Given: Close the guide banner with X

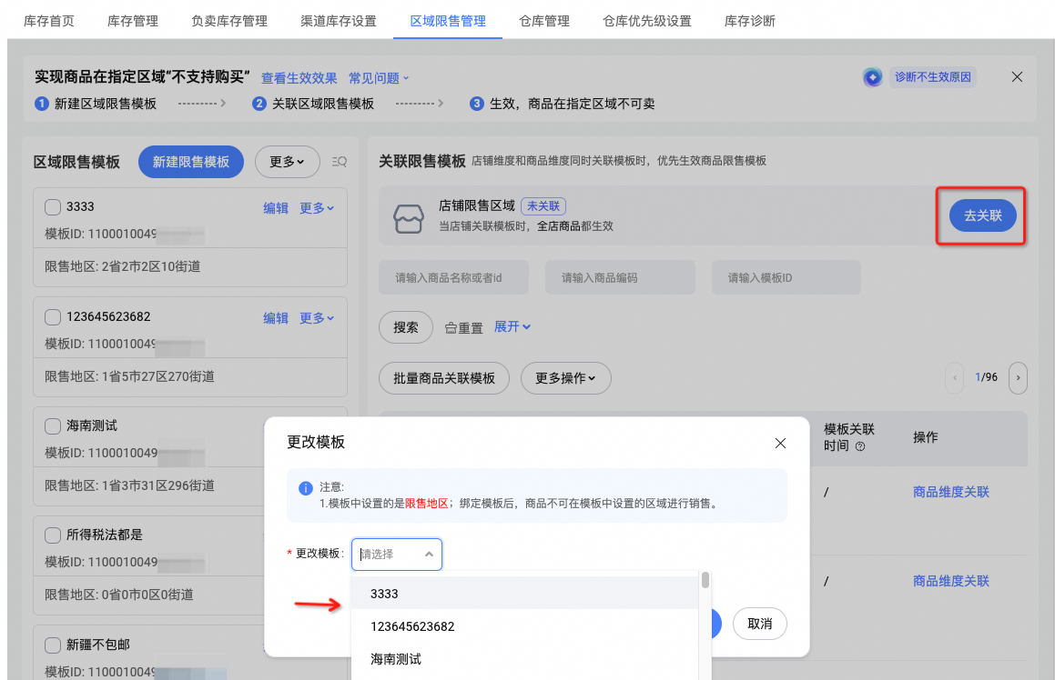Looking at the screenshot, I should 1018,76.
